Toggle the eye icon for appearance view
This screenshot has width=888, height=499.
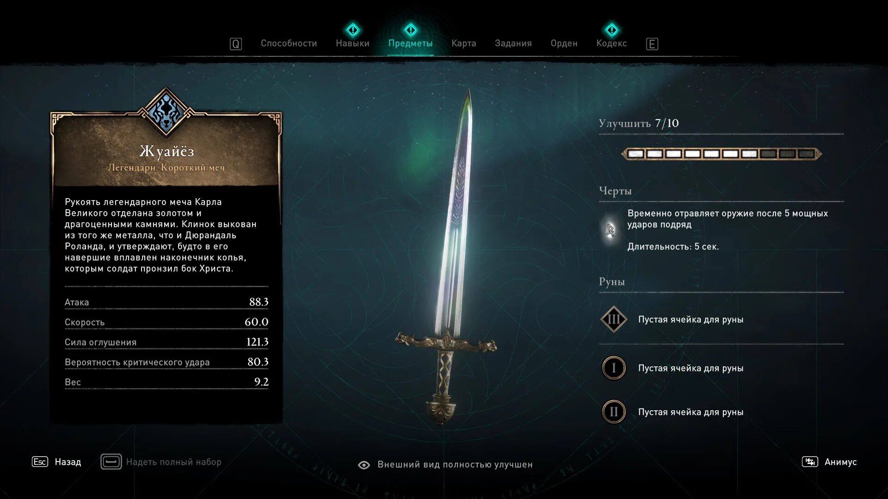(x=364, y=465)
